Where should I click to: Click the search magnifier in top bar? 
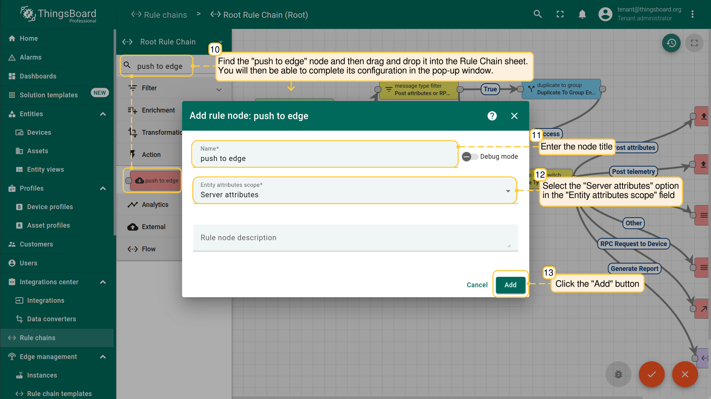pyautogui.click(x=537, y=14)
